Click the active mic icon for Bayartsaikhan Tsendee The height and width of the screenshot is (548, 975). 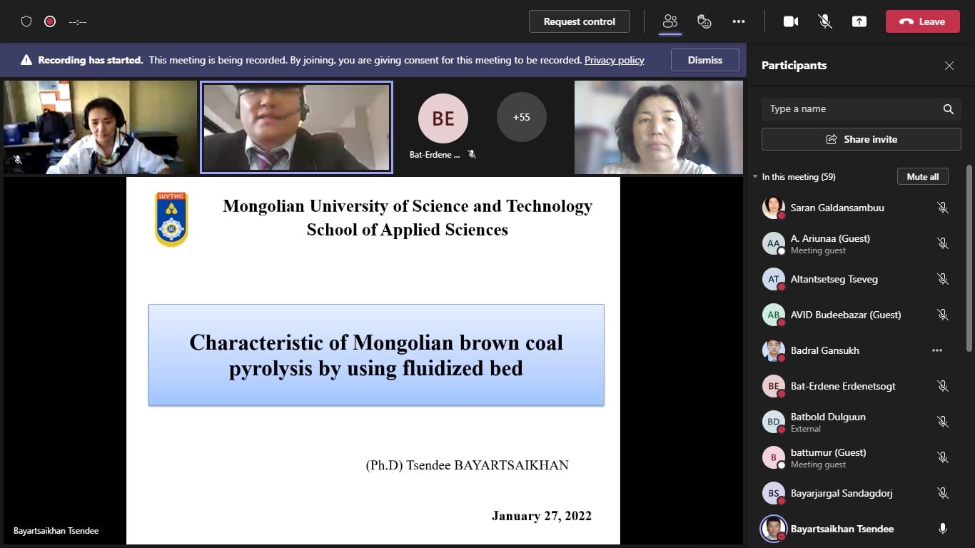(x=943, y=529)
